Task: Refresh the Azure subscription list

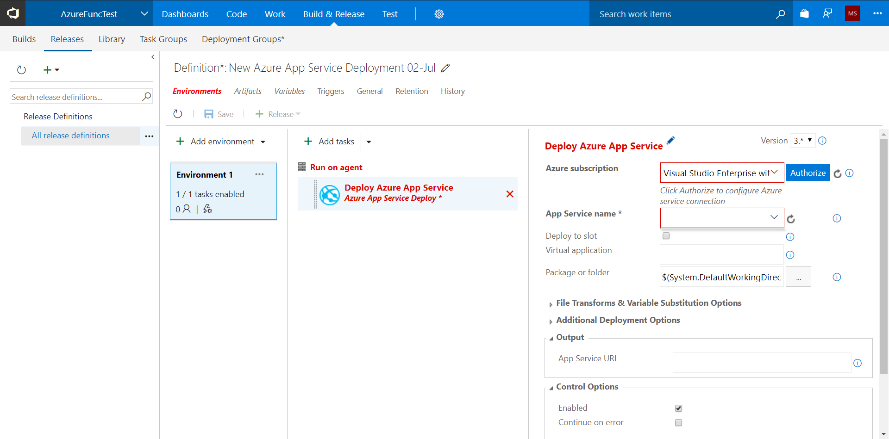Action: [838, 173]
